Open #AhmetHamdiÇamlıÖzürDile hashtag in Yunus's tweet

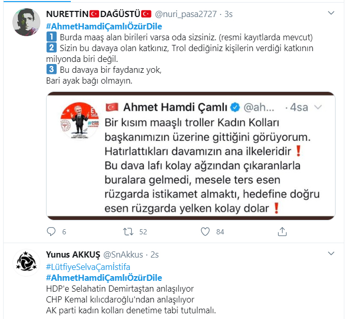pyautogui.click(x=104, y=278)
